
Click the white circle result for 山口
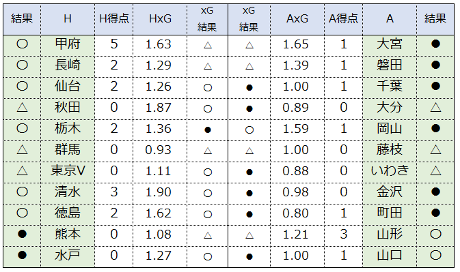pos(435,256)
